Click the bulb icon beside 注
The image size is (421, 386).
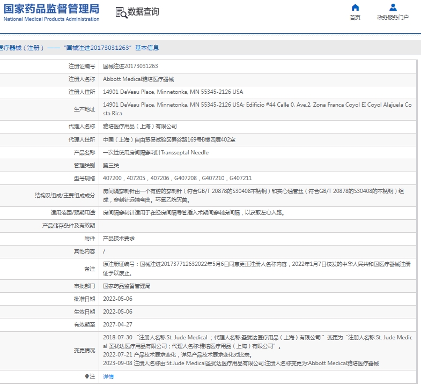pos(87,376)
